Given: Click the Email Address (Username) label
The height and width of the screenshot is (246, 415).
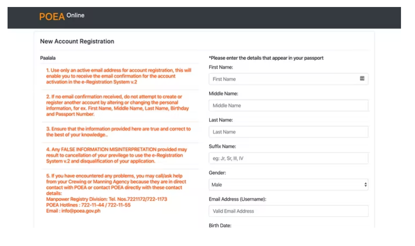Looking at the screenshot, I should [x=237, y=199].
